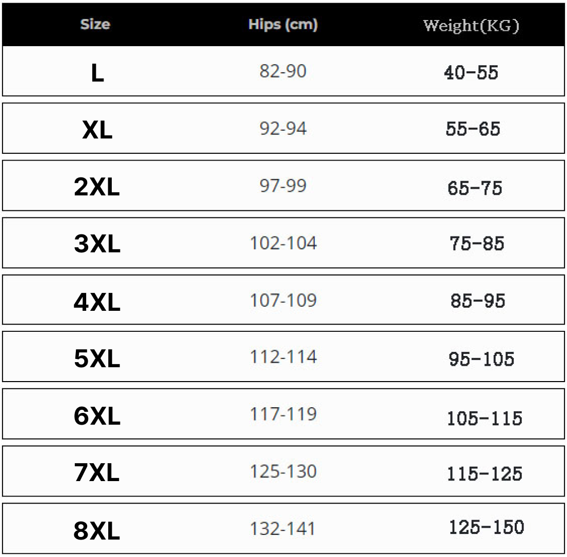Select the L size label
Image resolution: width=567 pixels, height=557 pixels.
(x=97, y=73)
